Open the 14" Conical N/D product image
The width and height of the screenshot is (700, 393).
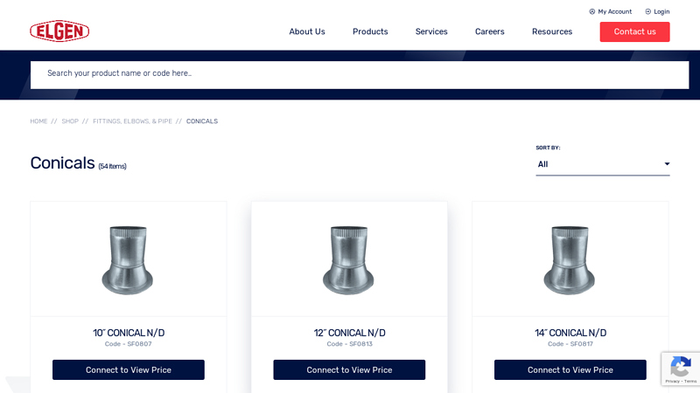570,259
